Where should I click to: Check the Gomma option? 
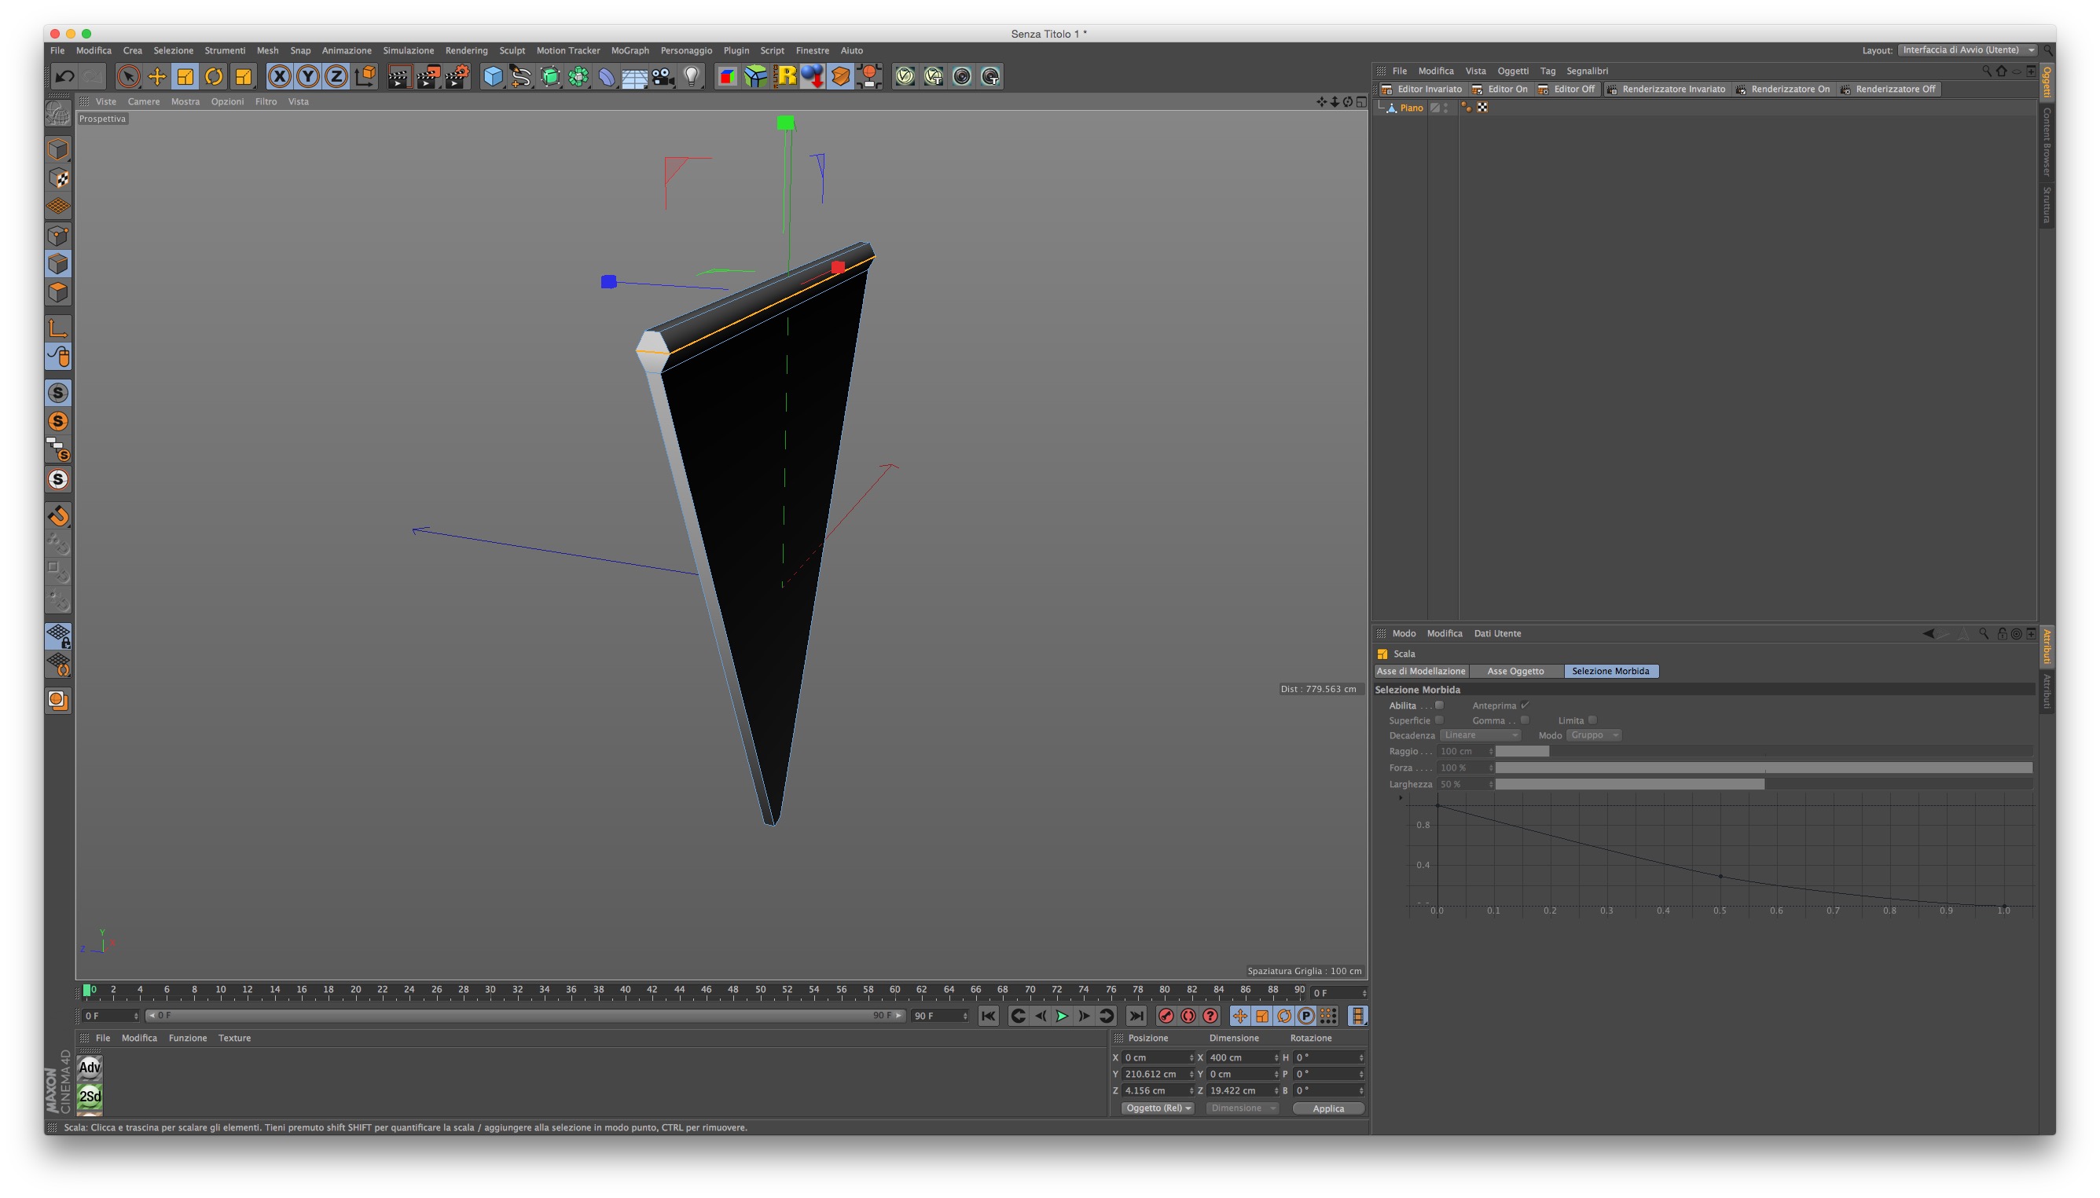click(x=1525, y=720)
